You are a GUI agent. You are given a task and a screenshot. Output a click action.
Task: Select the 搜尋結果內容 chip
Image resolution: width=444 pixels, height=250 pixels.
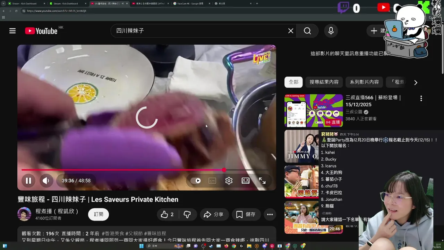(324, 82)
